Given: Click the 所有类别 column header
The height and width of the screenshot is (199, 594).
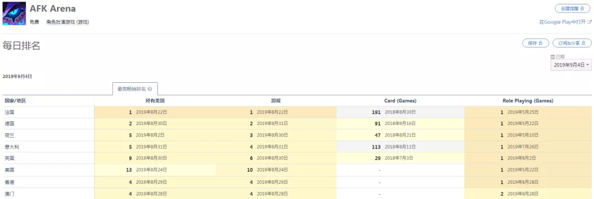Looking at the screenshot, I should click(155, 101).
